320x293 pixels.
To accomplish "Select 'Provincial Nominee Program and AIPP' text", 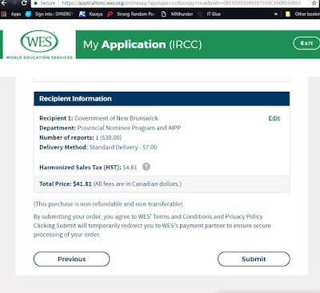I will click(x=129, y=128).
